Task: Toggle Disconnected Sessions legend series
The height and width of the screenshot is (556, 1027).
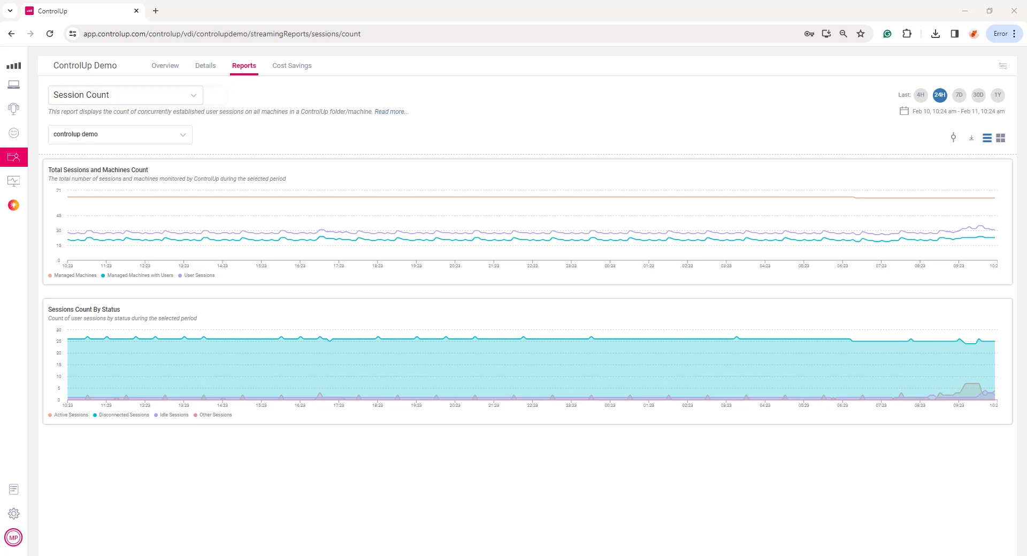Action: (x=121, y=415)
